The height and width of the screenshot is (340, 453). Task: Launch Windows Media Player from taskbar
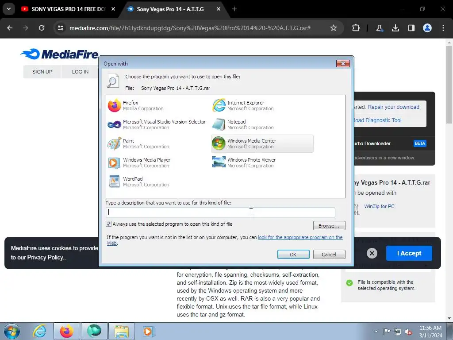148,331
